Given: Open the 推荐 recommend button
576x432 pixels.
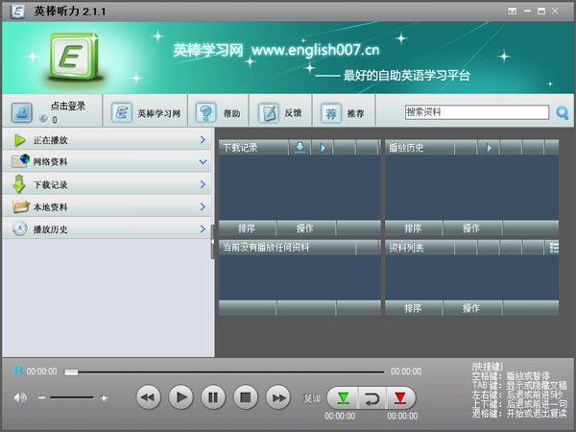Looking at the screenshot, I should click(343, 112).
